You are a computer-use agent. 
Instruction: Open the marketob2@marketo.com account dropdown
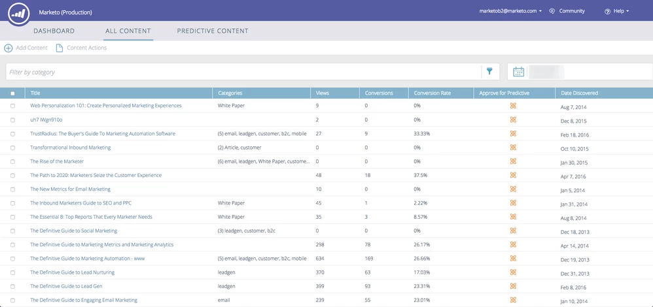click(510, 11)
